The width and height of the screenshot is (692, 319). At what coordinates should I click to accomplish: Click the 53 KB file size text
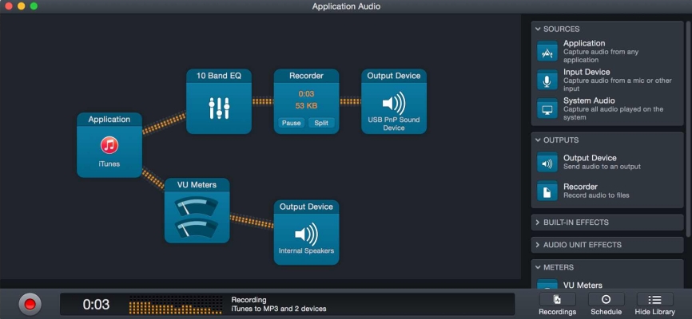click(x=308, y=106)
